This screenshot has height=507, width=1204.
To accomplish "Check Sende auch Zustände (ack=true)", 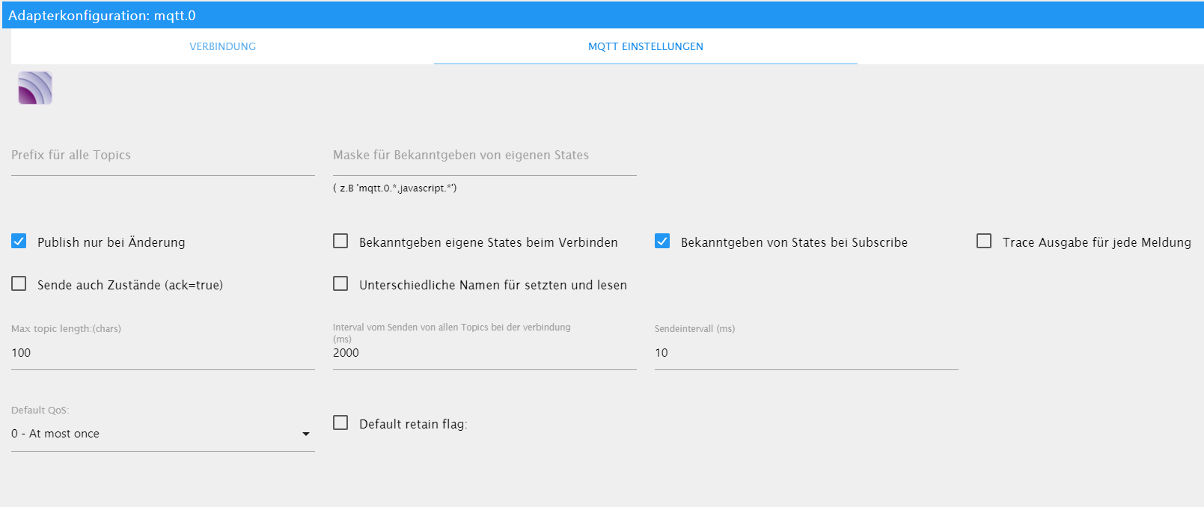I will [x=19, y=283].
